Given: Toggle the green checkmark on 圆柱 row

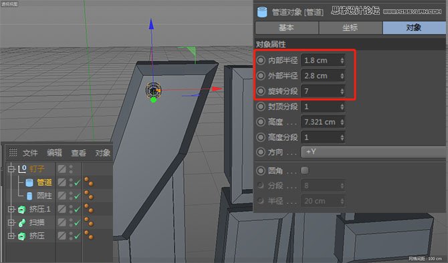Looking at the screenshot, I should click(x=77, y=196).
